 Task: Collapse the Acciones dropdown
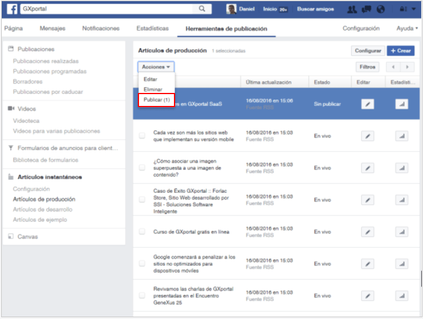(x=156, y=67)
